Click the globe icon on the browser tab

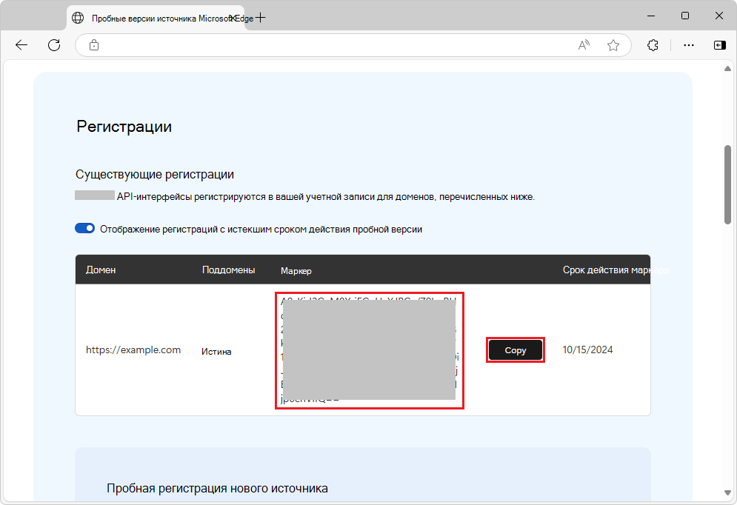click(x=78, y=16)
